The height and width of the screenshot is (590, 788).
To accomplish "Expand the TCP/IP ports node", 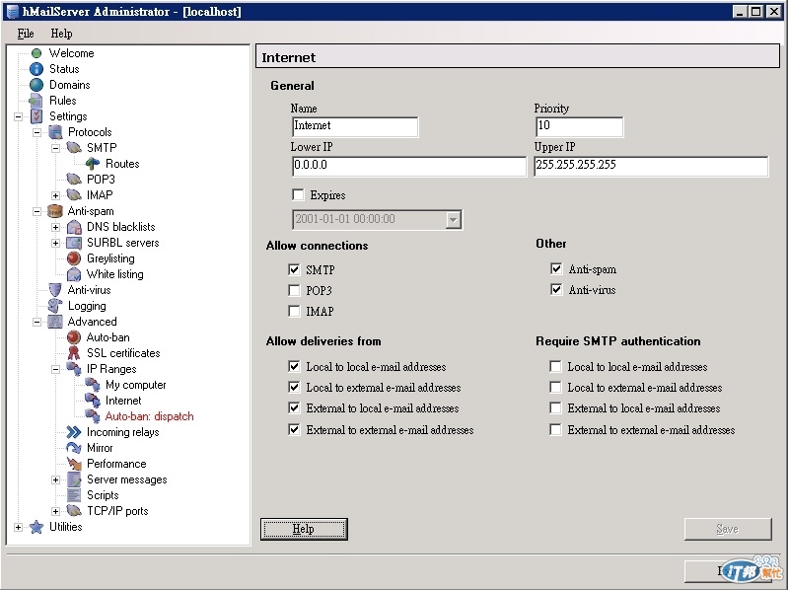I will 56,512.
